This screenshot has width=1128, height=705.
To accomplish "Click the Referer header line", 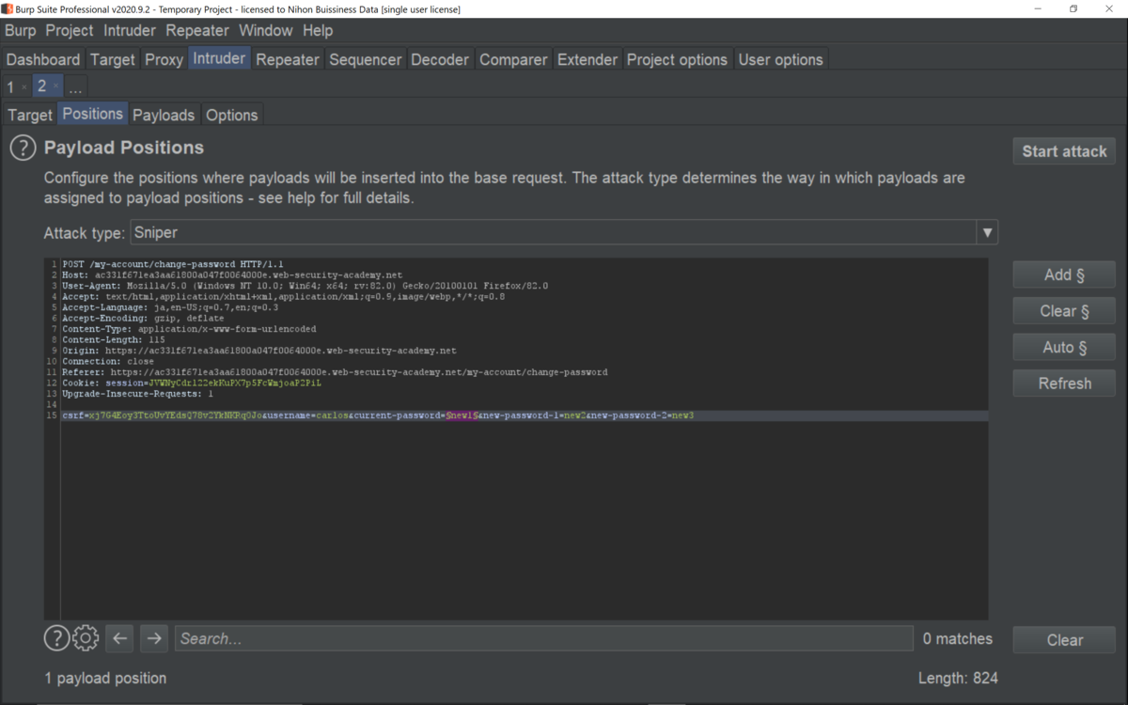I will pyautogui.click(x=335, y=372).
